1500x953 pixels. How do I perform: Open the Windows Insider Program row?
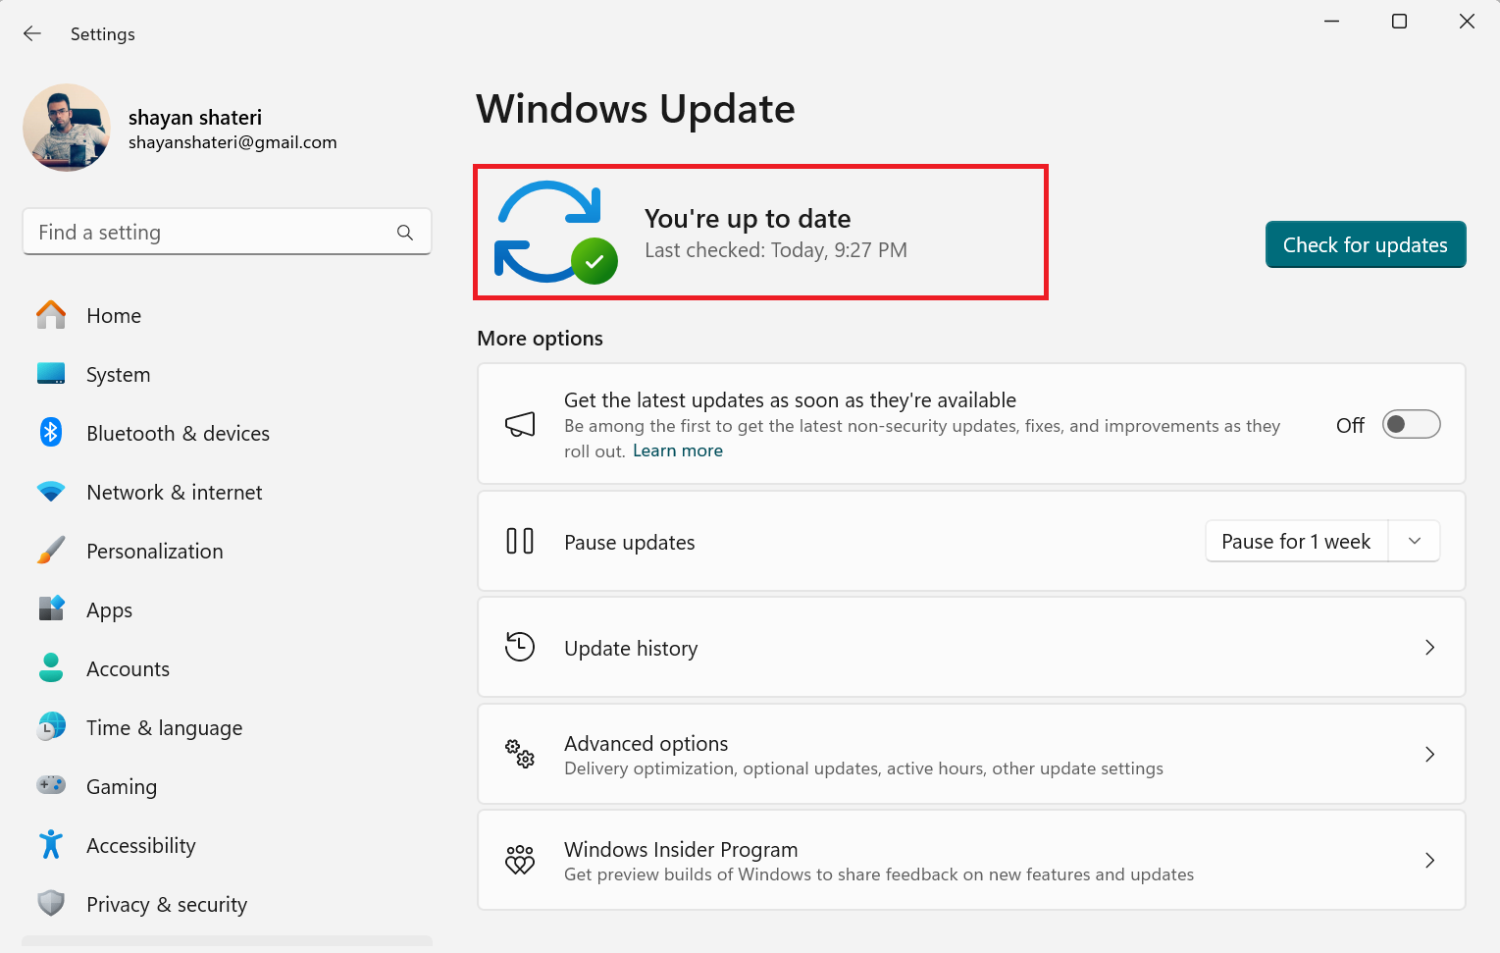(x=971, y=860)
